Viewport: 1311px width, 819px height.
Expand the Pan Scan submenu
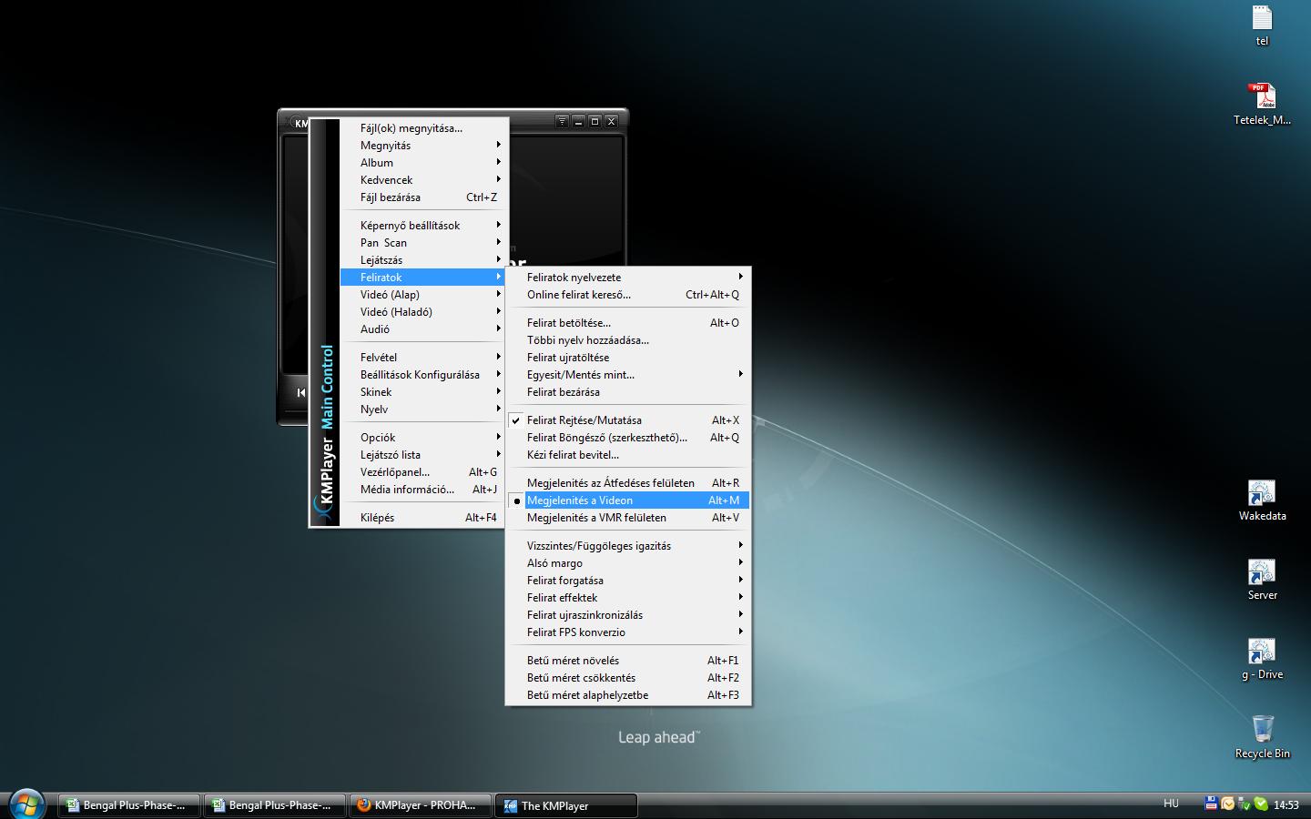pyautogui.click(x=423, y=243)
